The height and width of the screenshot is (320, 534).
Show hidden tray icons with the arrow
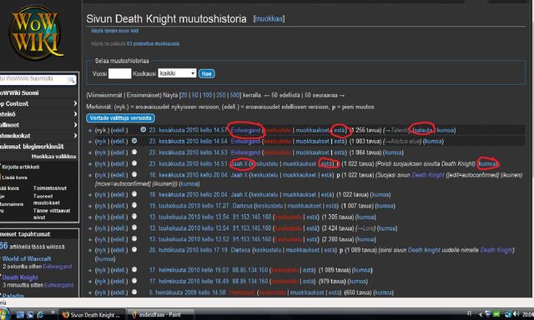tap(481, 314)
